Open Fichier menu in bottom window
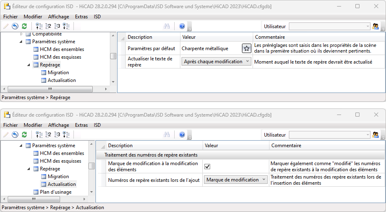This screenshot has height=212, width=386. click(x=10, y=125)
